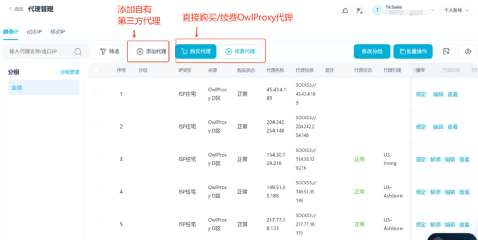This screenshot has height=240, width=478.
Task: Toggle the select-all header checkbox
Action: click(96, 70)
